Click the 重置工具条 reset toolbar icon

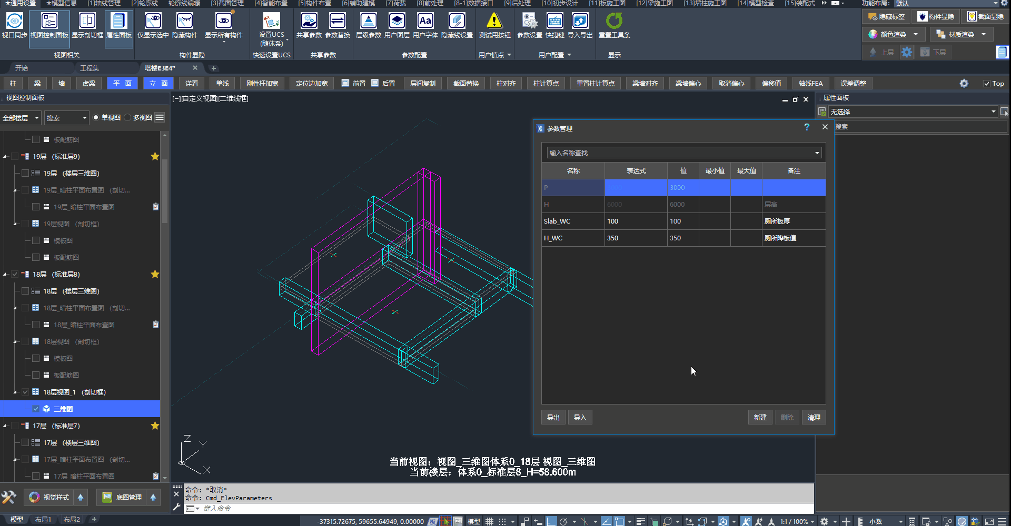tap(614, 22)
